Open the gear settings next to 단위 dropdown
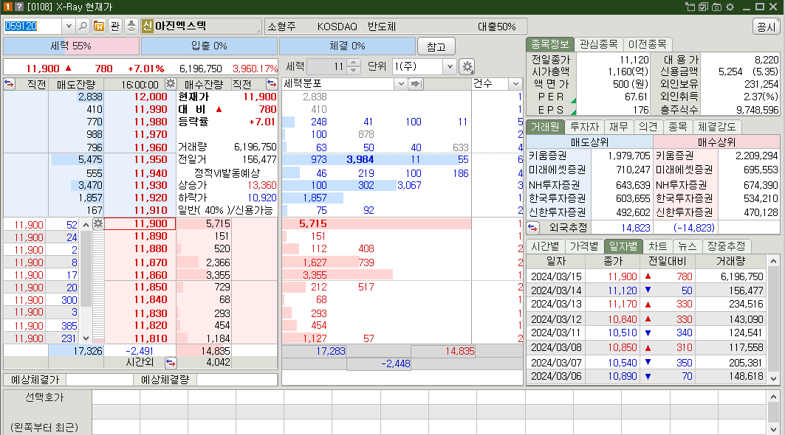This screenshot has height=435, width=785. click(467, 66)
